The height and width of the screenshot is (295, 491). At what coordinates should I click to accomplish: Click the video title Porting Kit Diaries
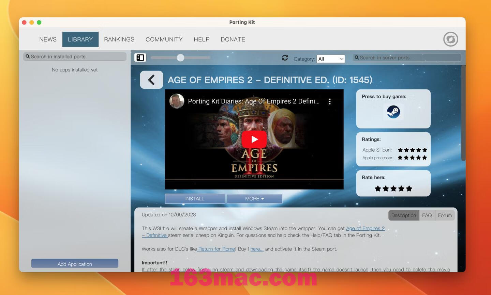click(254, 101)
